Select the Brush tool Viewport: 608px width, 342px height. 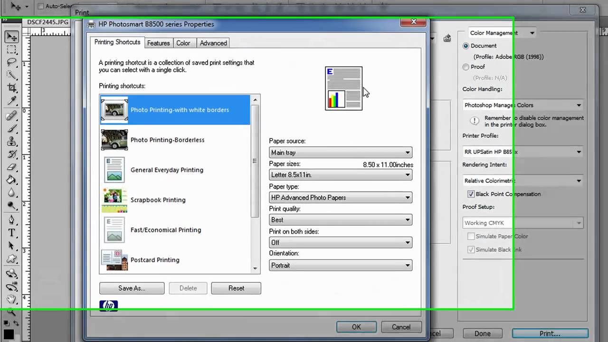[x=12, y=129]
